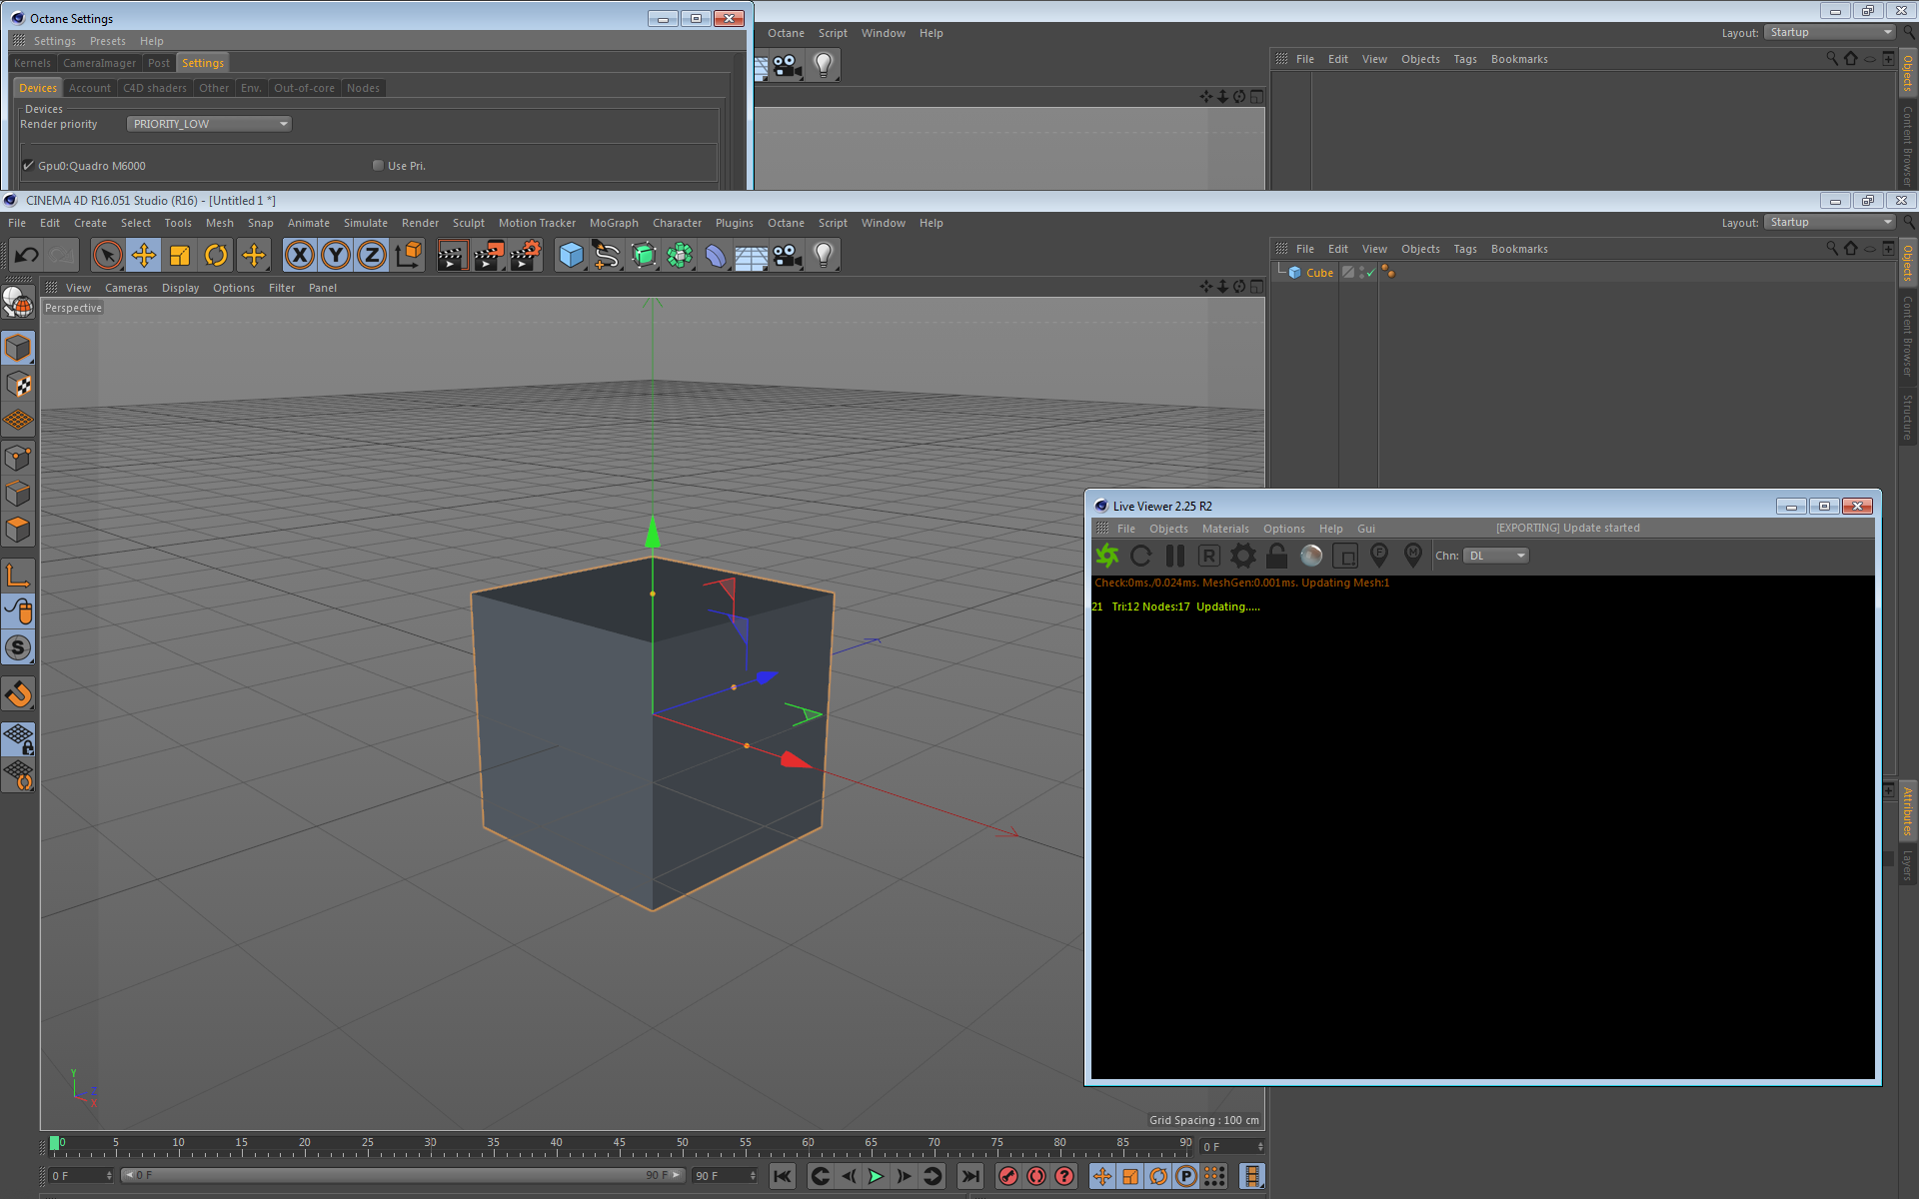
Task: Click frame 45 on the timeline ruler
Action: 619,1147
